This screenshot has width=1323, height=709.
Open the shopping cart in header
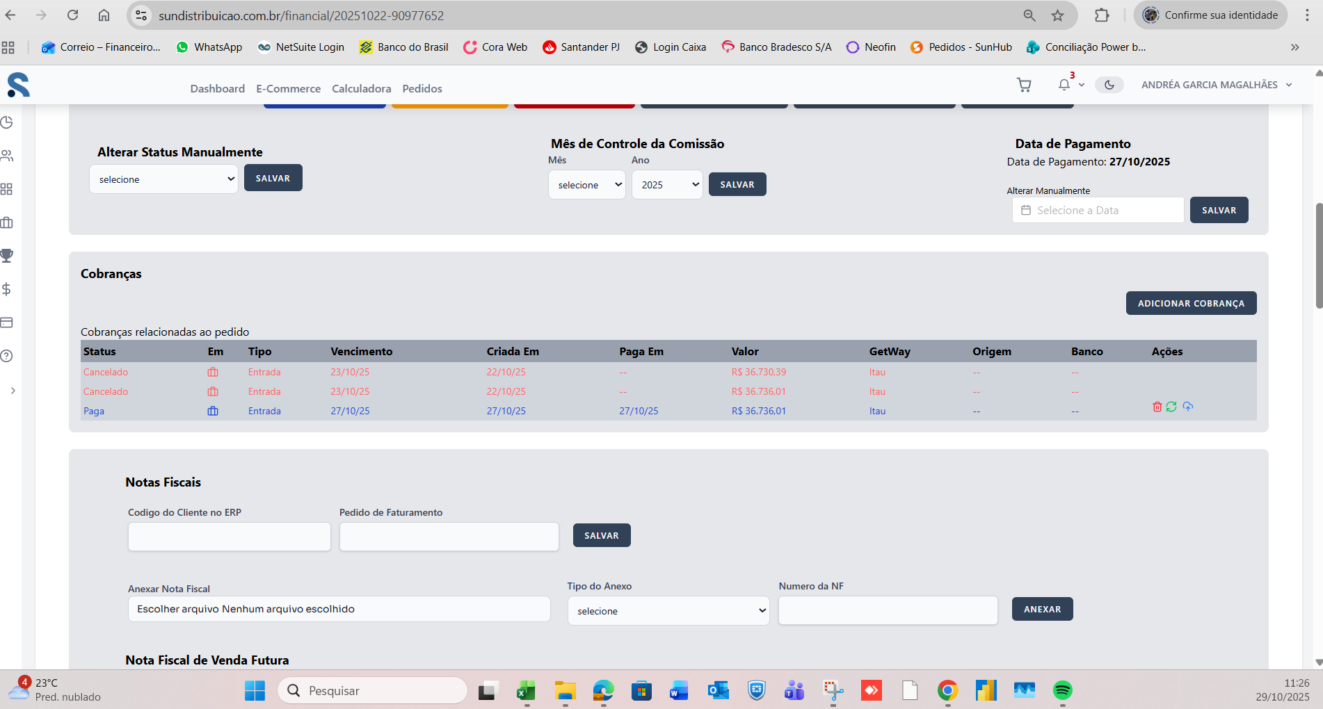pos(1024,85)
